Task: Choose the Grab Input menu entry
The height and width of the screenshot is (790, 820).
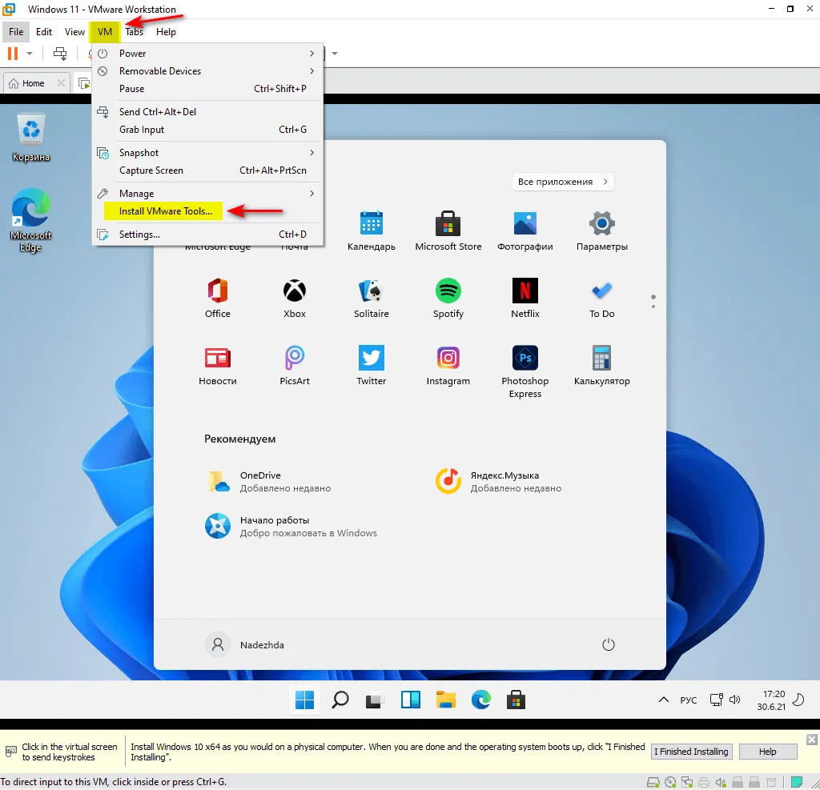Action: pyautogui.click(x=207, y=130)
